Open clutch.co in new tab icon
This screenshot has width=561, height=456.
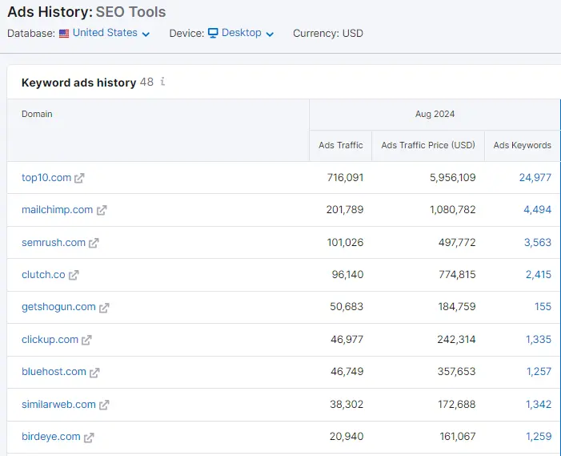(74, 275)
